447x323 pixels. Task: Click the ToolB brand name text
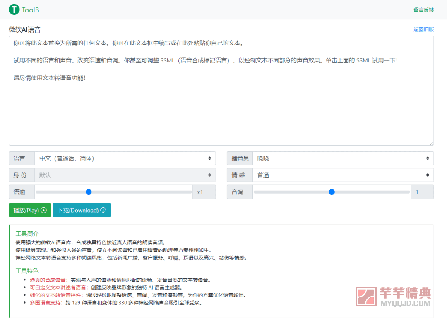click(30, 10)
